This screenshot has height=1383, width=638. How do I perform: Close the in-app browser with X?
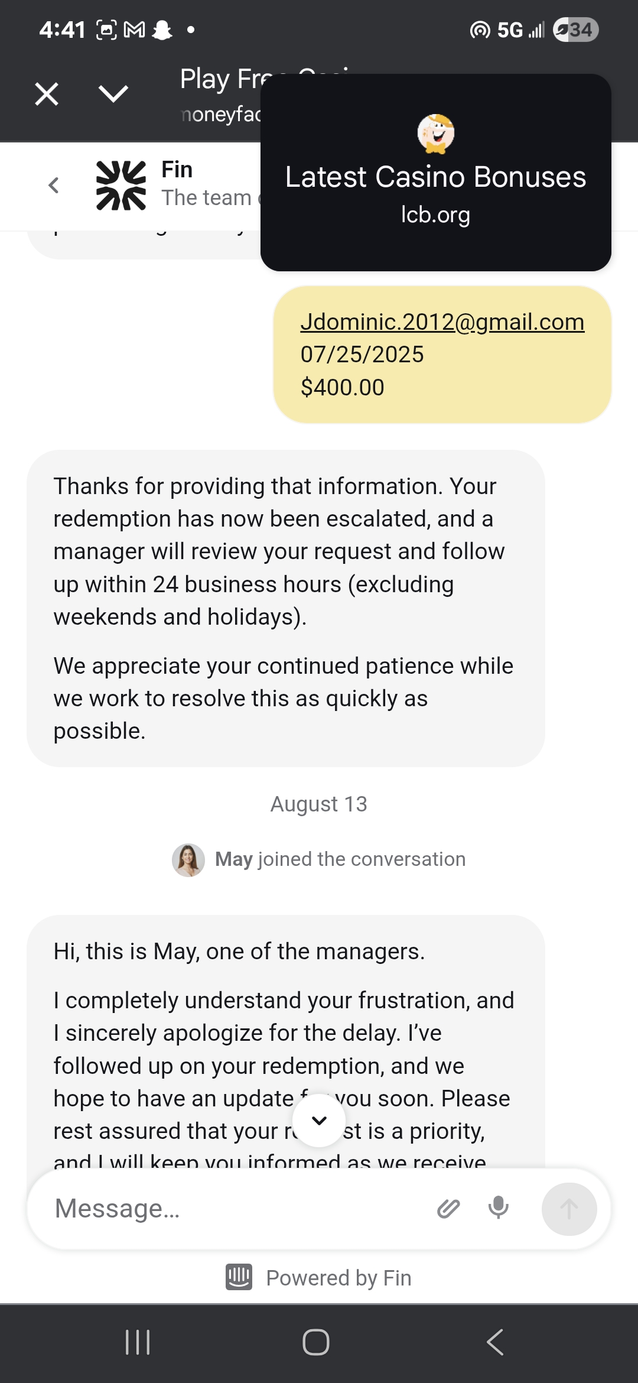tap(47, 94)
